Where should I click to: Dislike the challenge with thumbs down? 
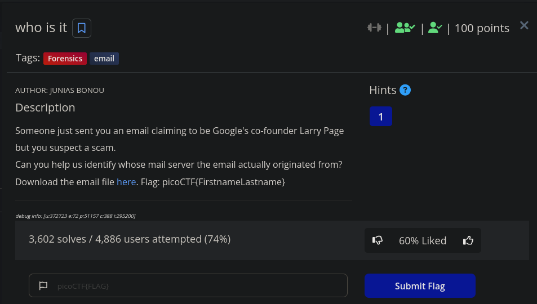pyautogui.click(x=378, y=240)
